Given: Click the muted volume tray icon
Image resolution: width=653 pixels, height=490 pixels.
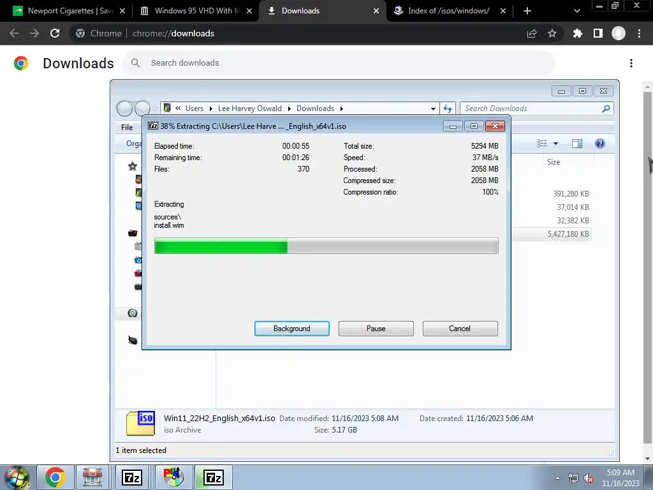Looking at the screenshot, I should tap(589, 479).
